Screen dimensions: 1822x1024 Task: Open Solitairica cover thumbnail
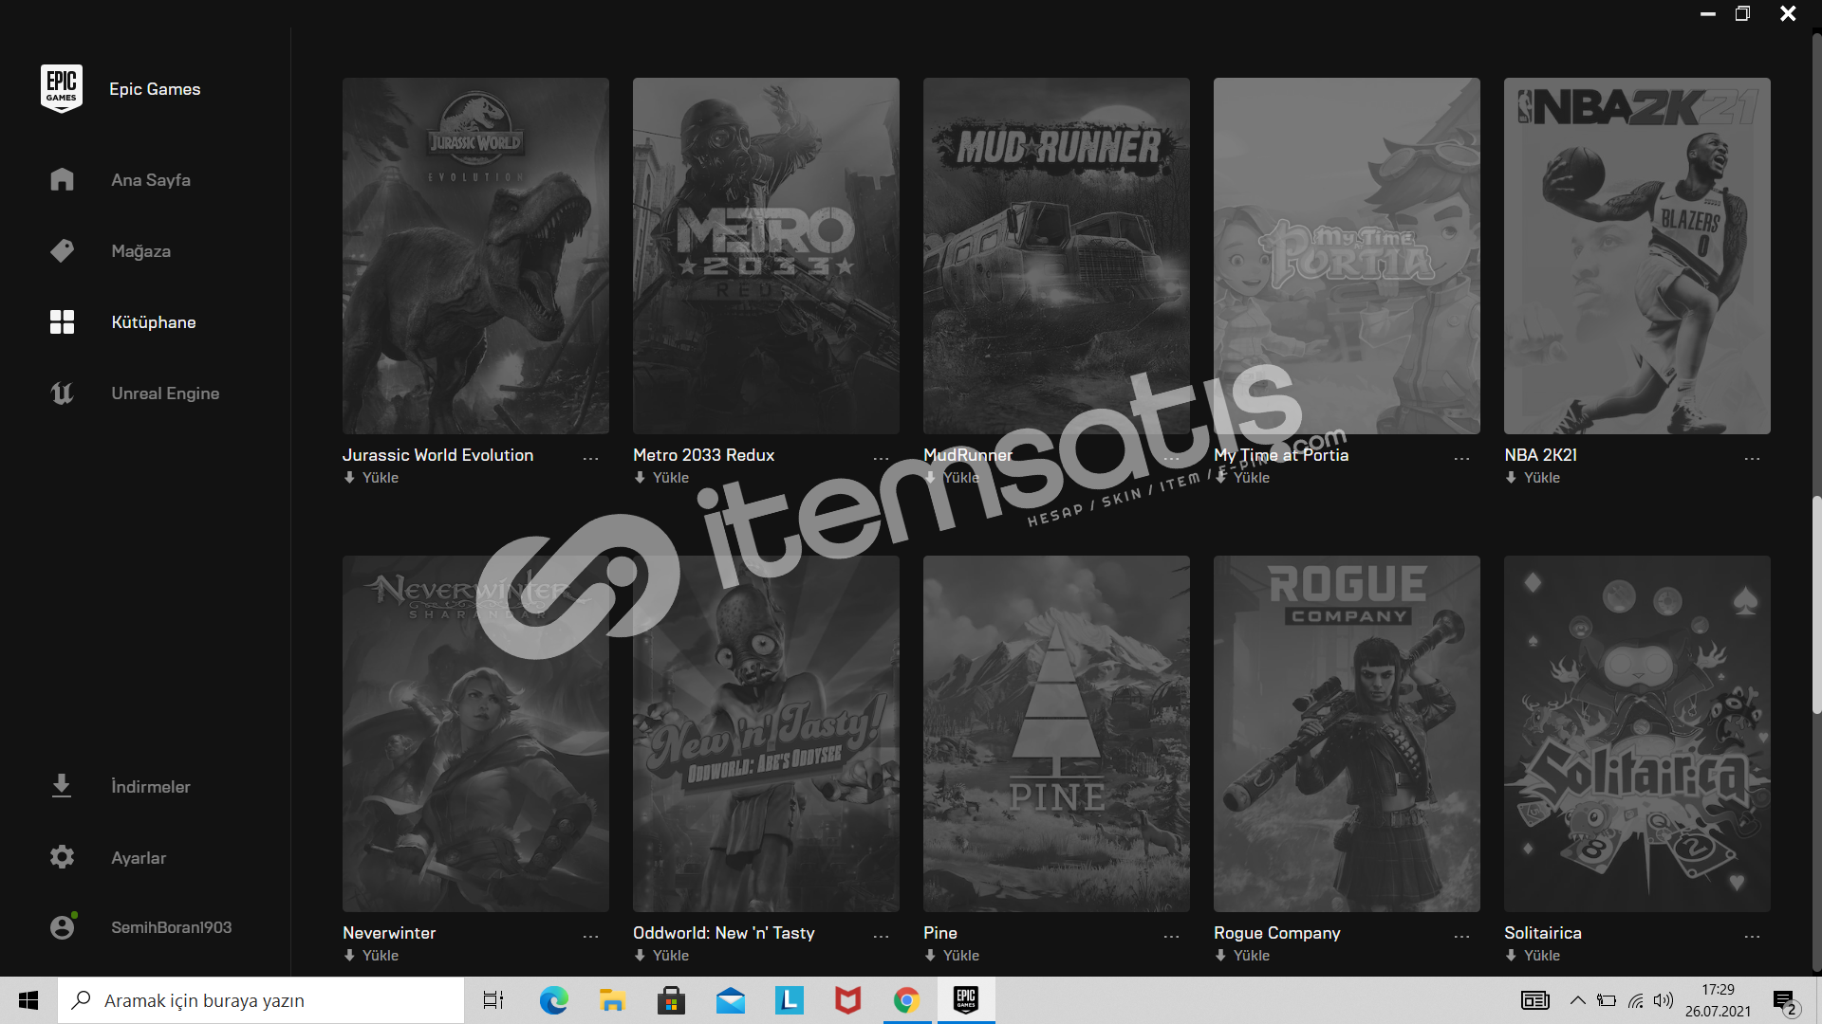point(1637,734)
